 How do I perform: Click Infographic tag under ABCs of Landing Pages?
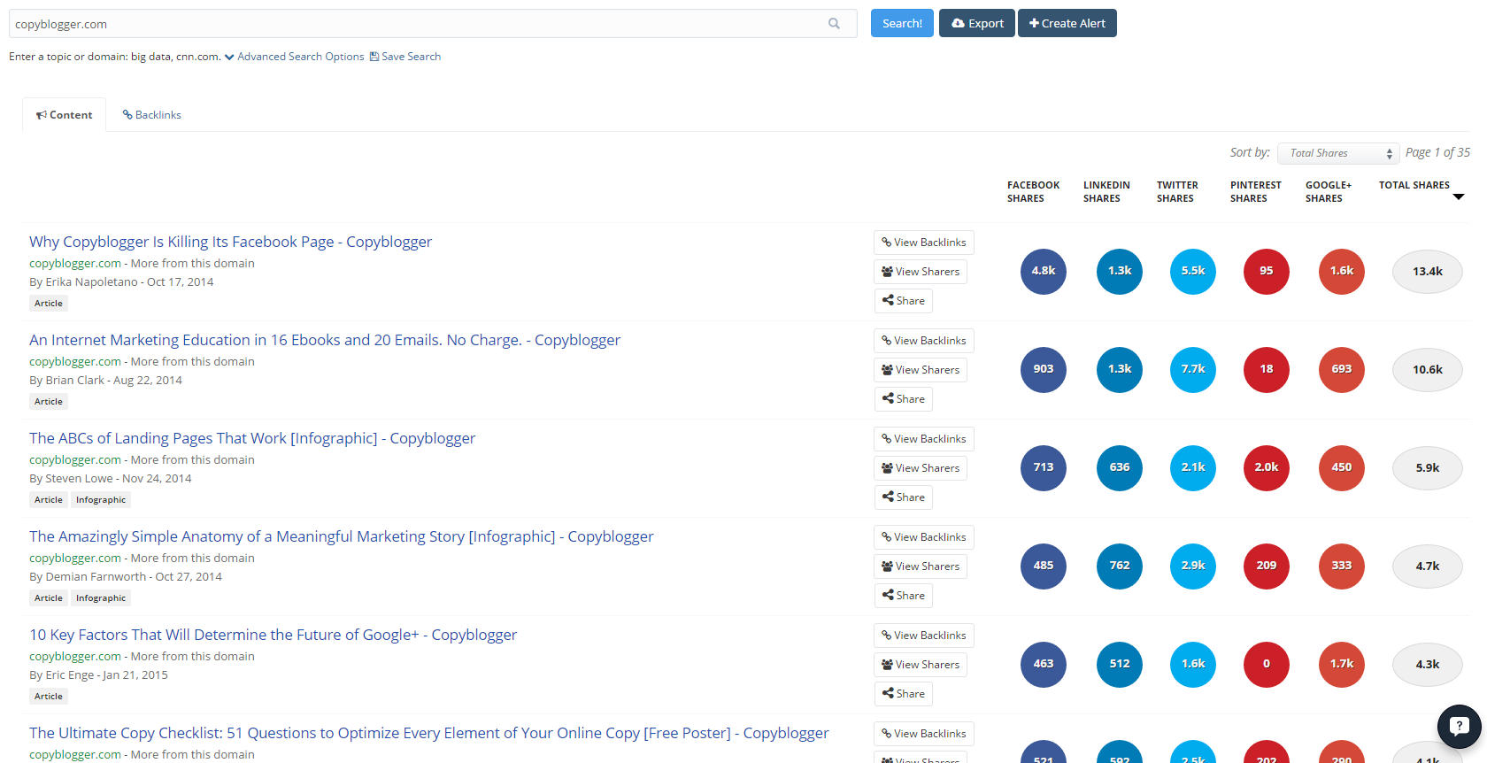(101, 500)
